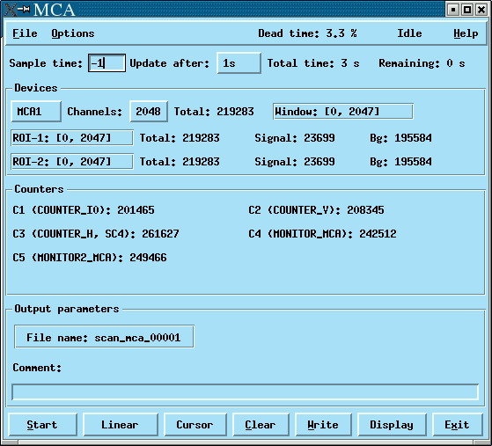Click the Sample time input field
The width and height of the screenshot is (492, 446).
coord(106,63)
